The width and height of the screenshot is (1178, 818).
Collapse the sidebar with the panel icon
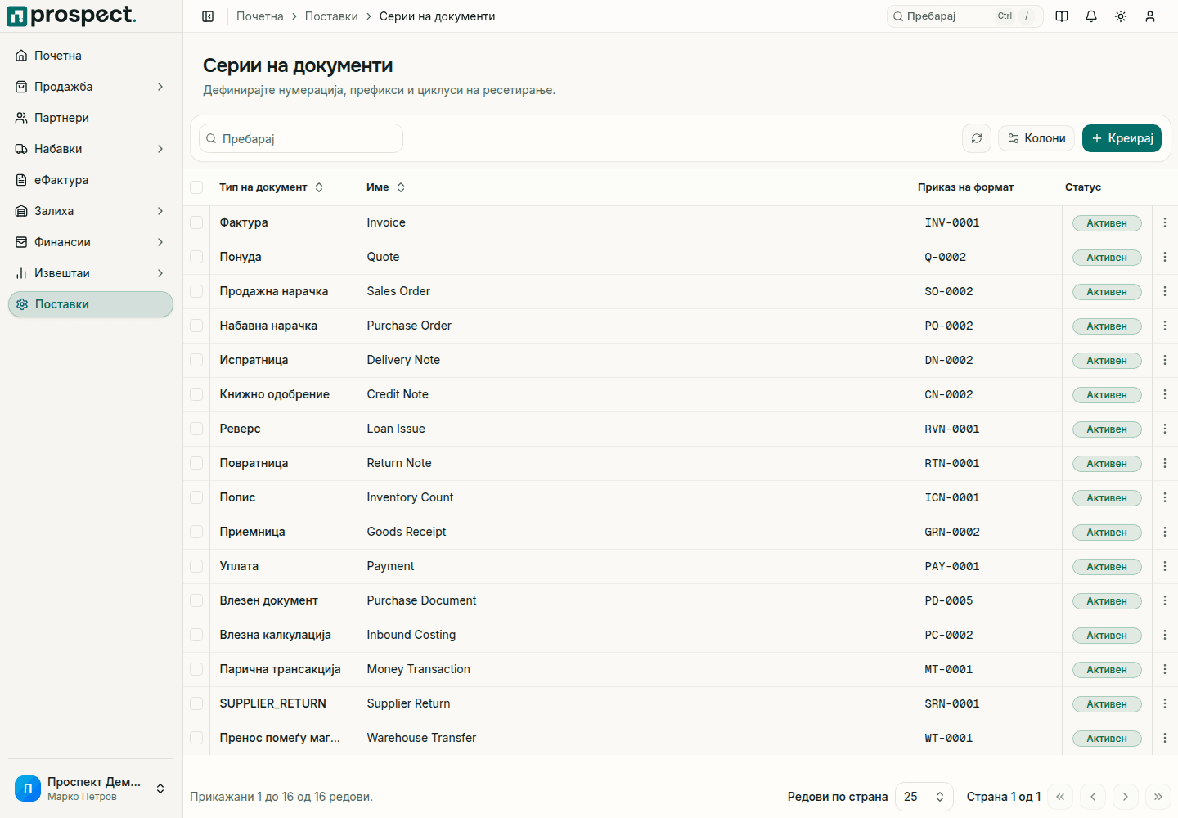tap(208, 16)
